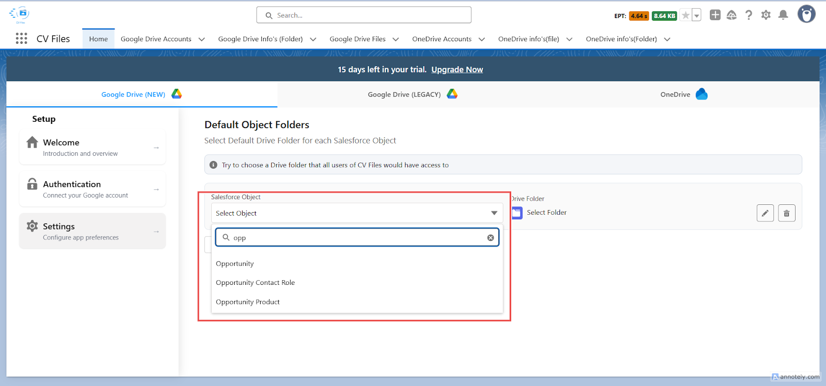
Task: Open the Setup gear icon
Action: point(766,15)
